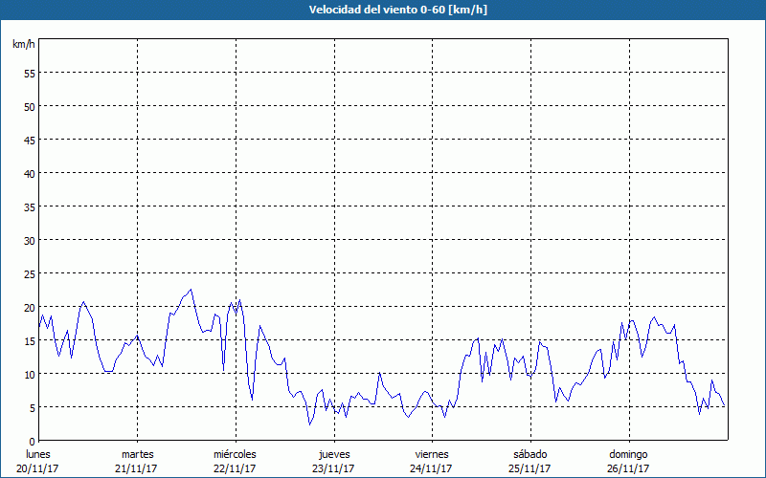766x478 pixels.
Task: Click the 0 tick label at the y-axis origin
Action: click(32, 441)
